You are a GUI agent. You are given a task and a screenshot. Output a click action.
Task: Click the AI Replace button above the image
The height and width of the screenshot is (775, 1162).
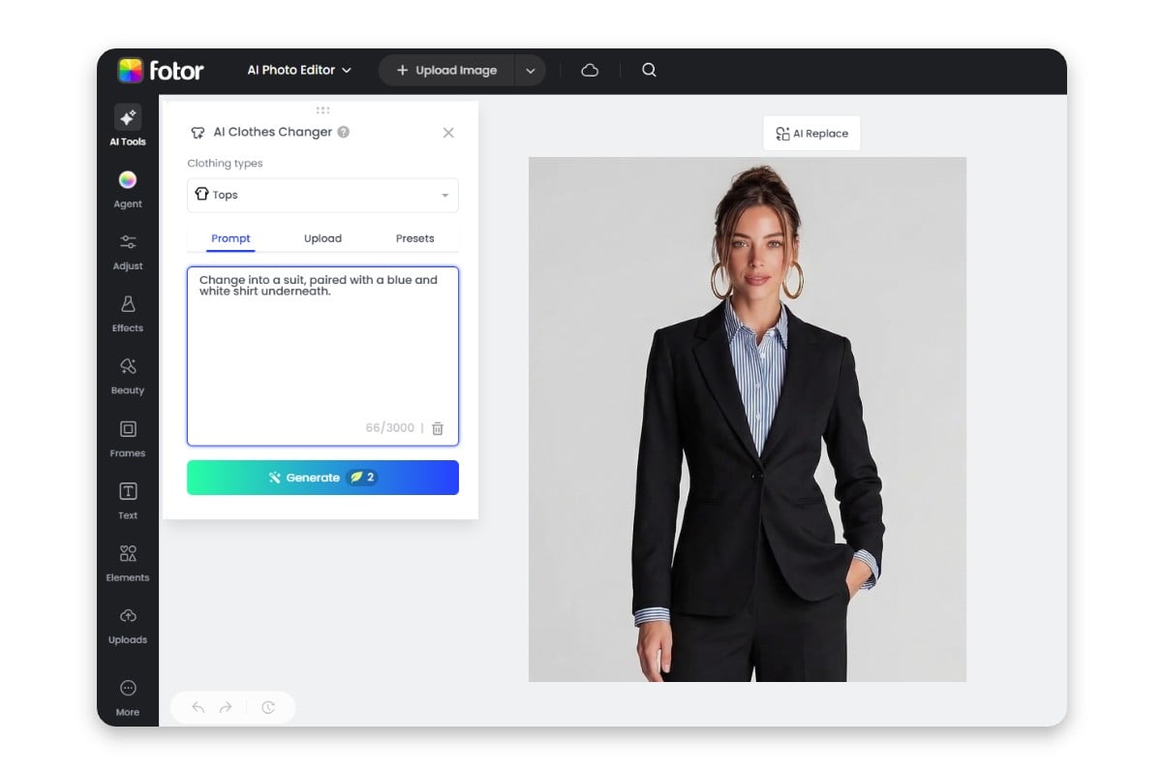click(x=811, y=133)
